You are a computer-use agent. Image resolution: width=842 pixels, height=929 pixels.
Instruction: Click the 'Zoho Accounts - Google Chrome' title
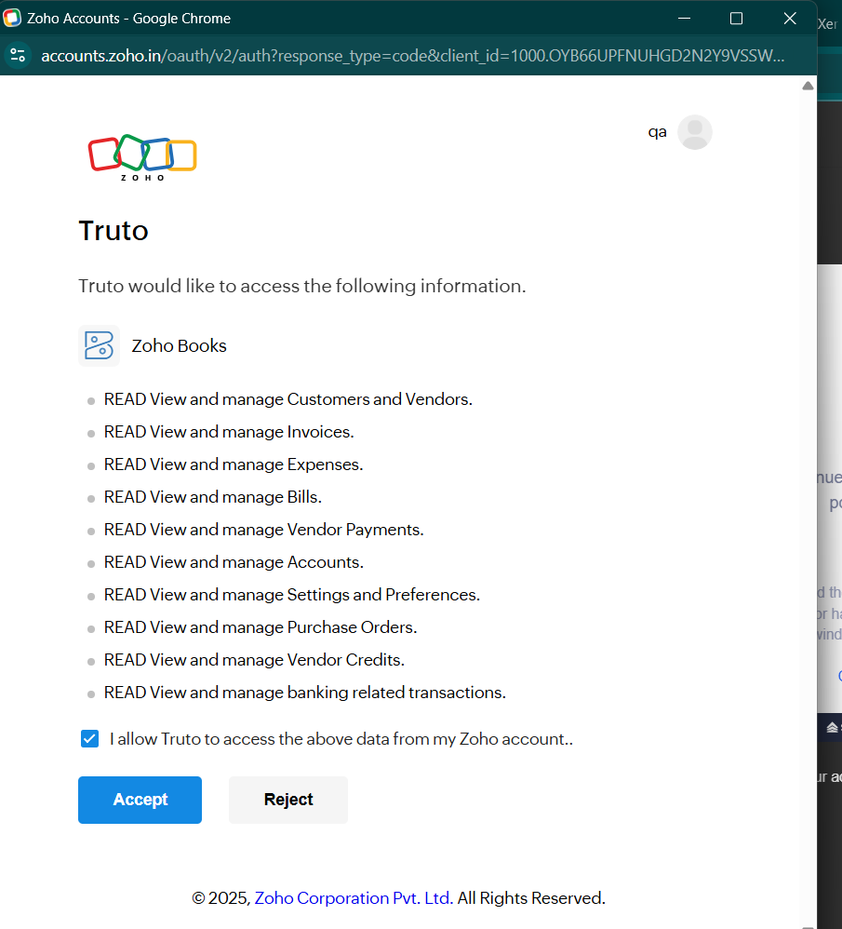coord(128,19)
